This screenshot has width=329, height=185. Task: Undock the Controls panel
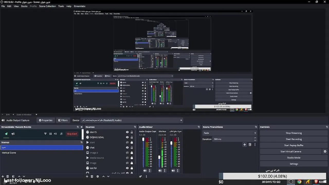point(327,127)
